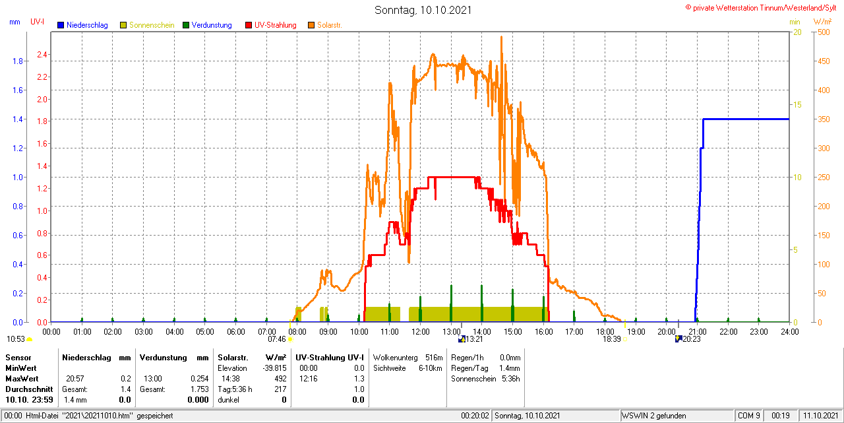
Task: Click the green Verdunstung legend square
Action: click(186, 25)
